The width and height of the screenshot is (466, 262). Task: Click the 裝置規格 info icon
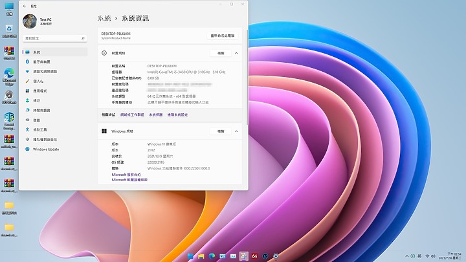click(104, 53)
